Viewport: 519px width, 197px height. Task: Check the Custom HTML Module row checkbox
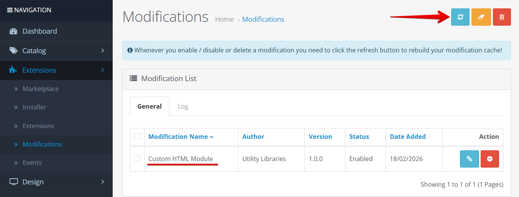pos(137,158)
